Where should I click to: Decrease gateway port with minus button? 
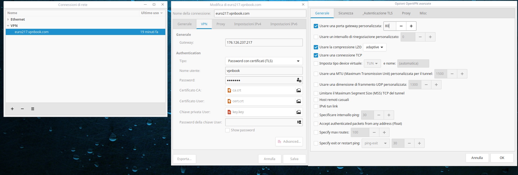click(401, 26)
